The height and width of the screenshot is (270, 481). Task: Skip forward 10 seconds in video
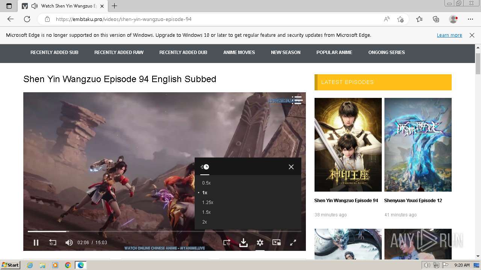tap(227, 243)
